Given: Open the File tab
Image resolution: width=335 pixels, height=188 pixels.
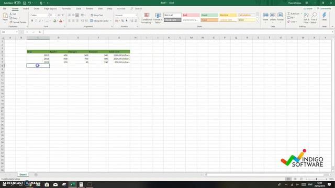Looking at the screenshot, I should (x=5, y=8).
